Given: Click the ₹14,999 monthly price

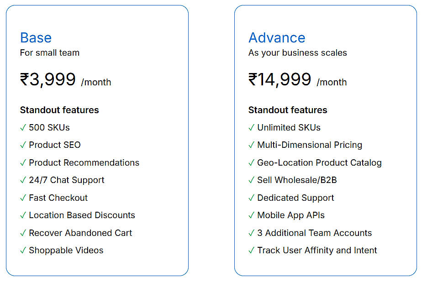Looking at the screenshot, I should 280,80.
